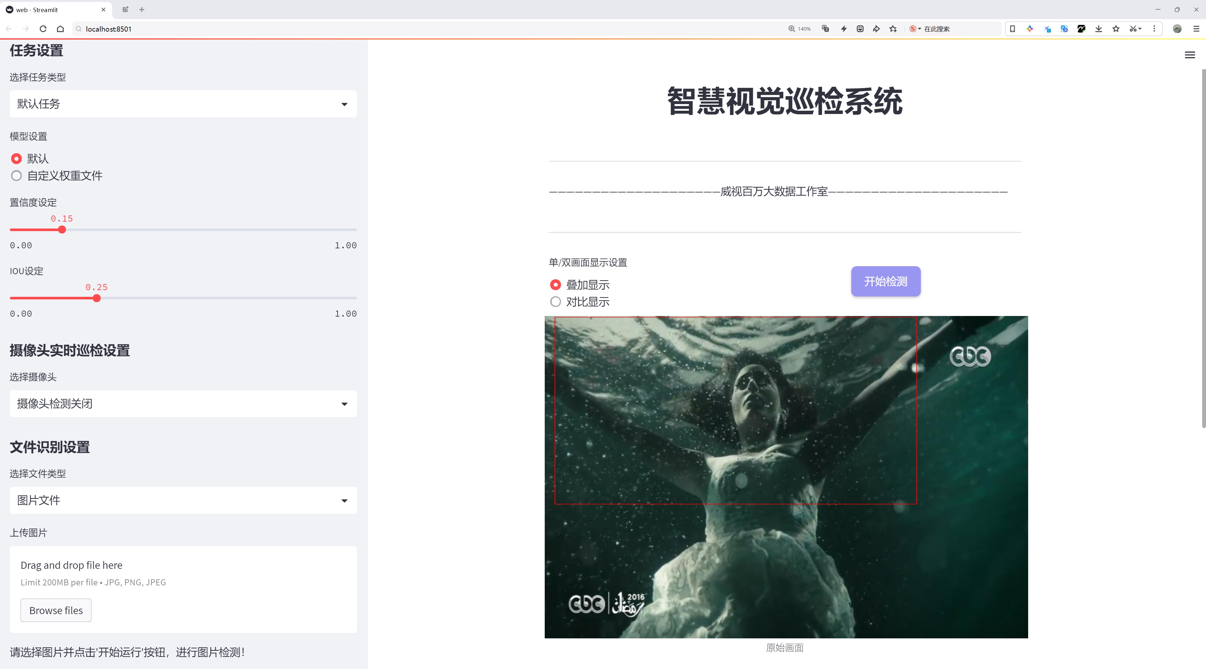This screenshot has height=669, width=1206.
Task: Click the black square extension icon
Action: 1081,29
